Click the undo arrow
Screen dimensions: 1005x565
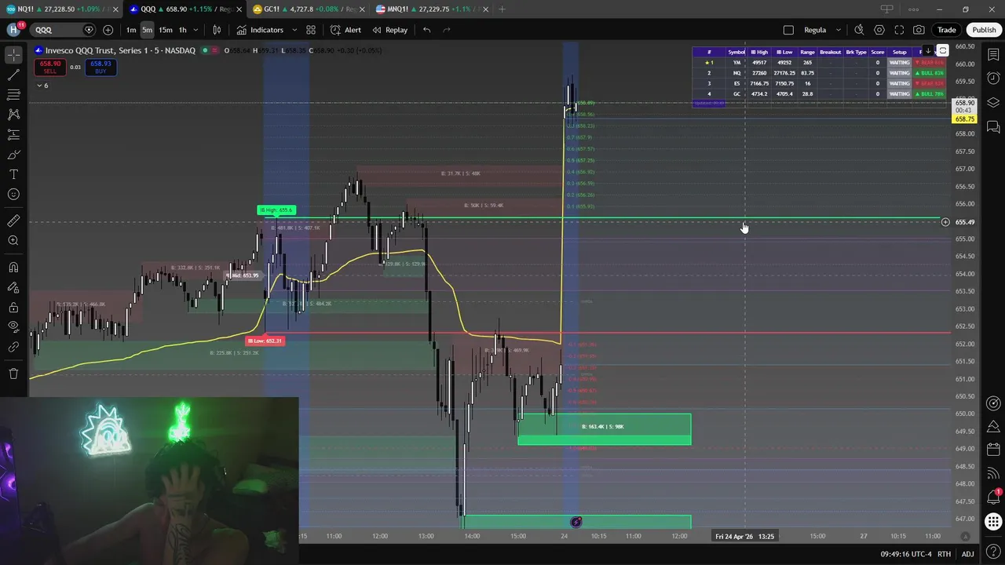426,30
